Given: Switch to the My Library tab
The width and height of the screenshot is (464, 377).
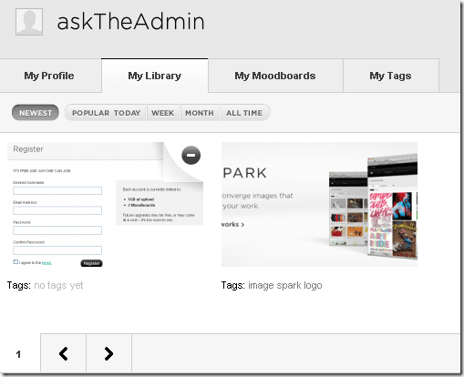Looking at the screenshot, I should coord(155,76).
